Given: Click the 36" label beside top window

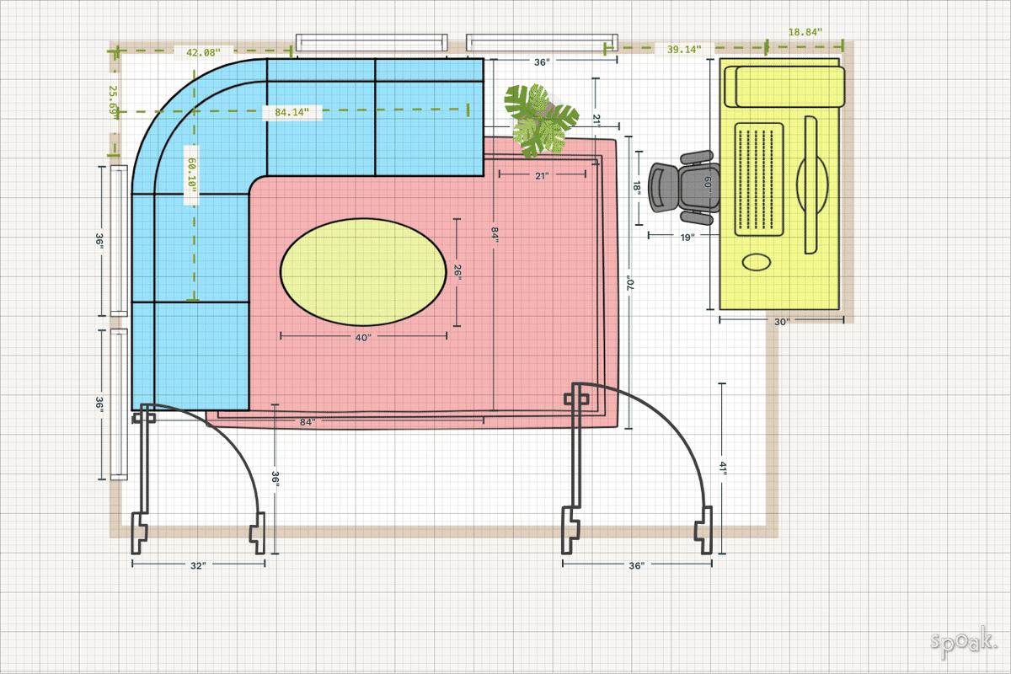Looking at the screenshot, I should coord(542,62).
